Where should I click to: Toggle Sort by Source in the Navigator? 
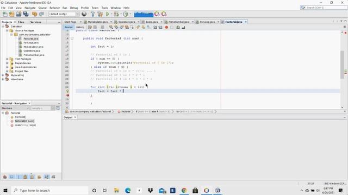[x=53, y=177]
